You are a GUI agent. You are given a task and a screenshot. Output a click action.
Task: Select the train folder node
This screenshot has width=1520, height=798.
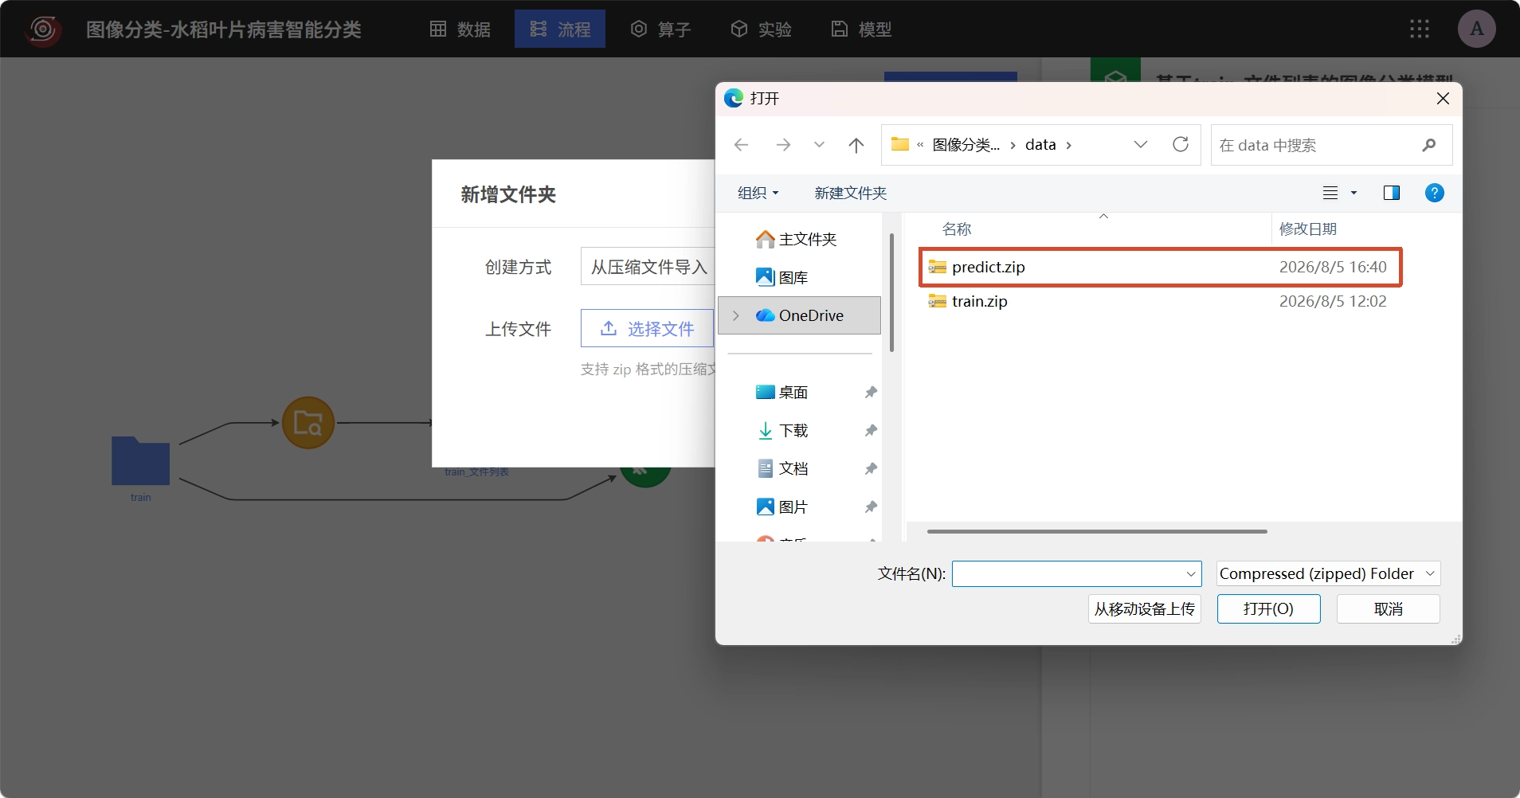pyautogui.click(x=140, y=460)
